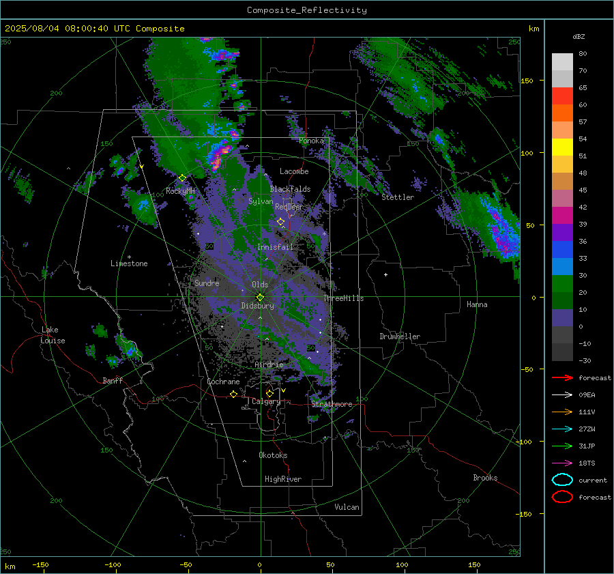Click the yellow diamond marker near RockyMH
The width and height of the screenshot is (614, 574).
tap(182, 178)
